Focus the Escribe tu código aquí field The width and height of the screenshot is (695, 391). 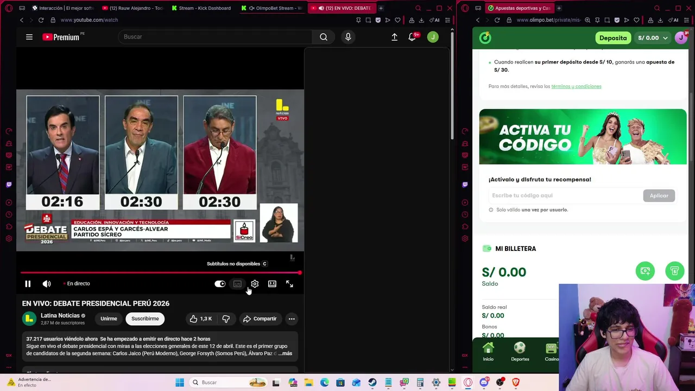pyautogui.click(x=565, y=195)
